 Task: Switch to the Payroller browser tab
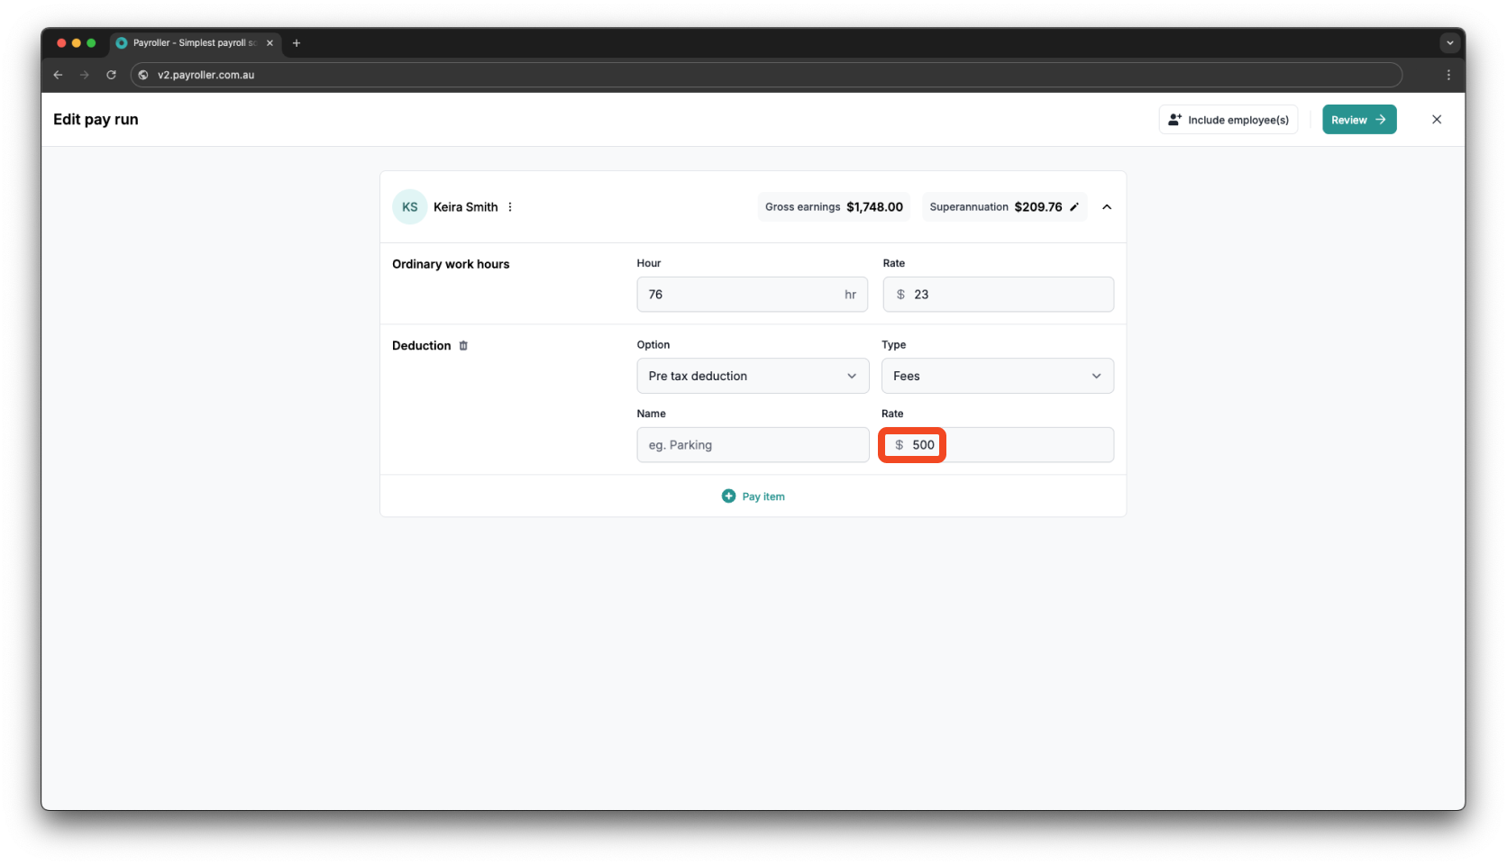(189, 42)
